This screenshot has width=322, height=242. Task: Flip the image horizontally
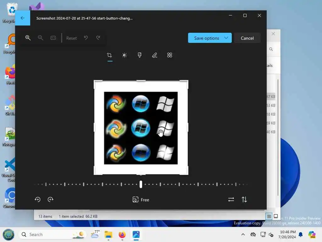[x=231, y=199]
